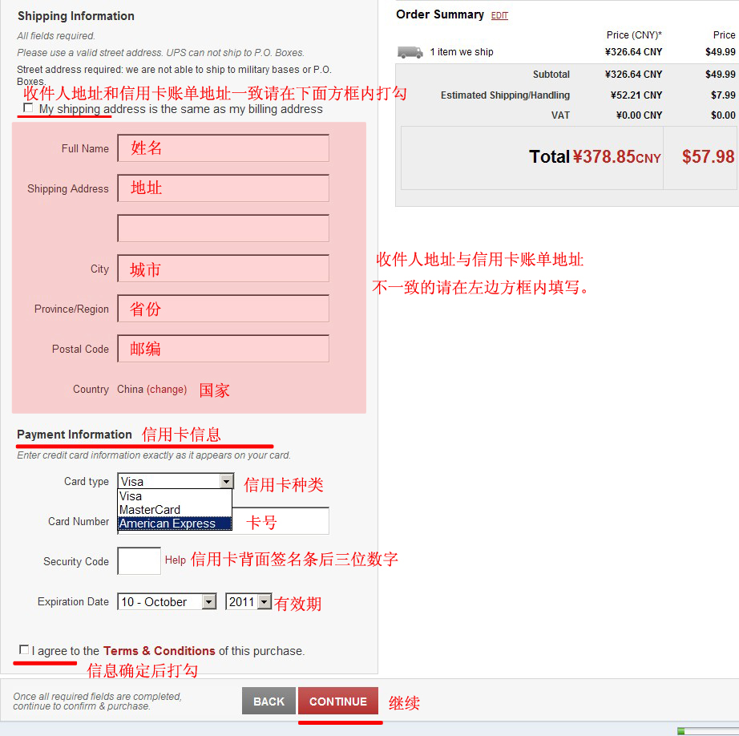
Task: Click the country change link
Action: pos(167,390)
